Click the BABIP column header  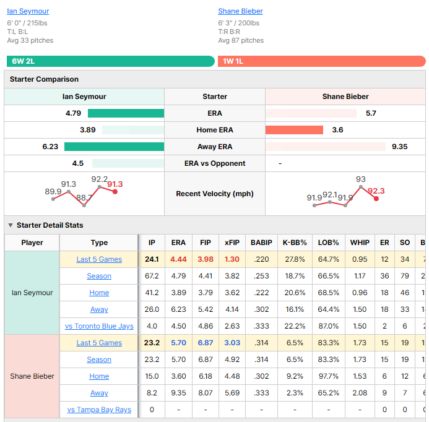tap(262, 243)
